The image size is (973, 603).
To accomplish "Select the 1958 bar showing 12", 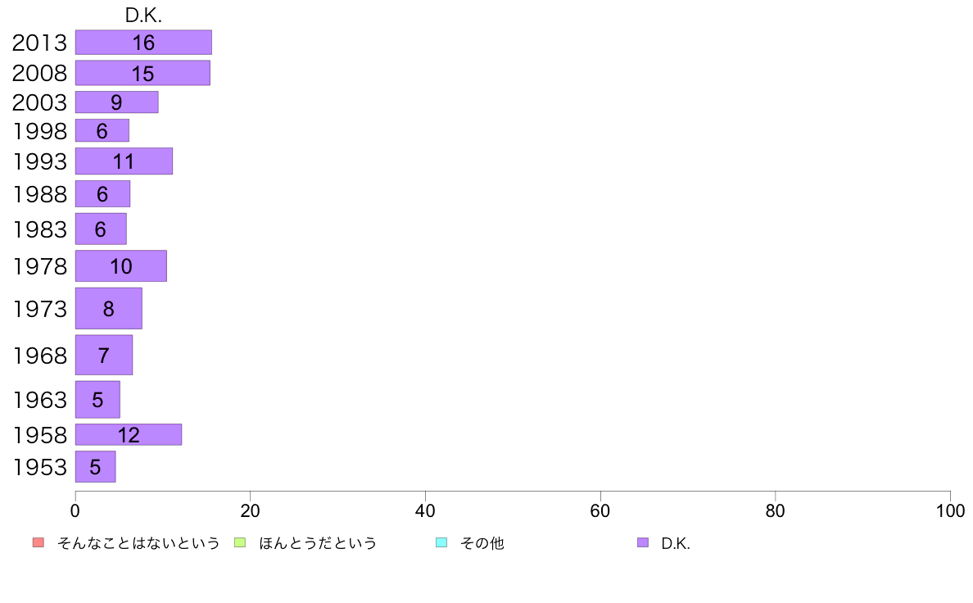I will click(129, 435).
